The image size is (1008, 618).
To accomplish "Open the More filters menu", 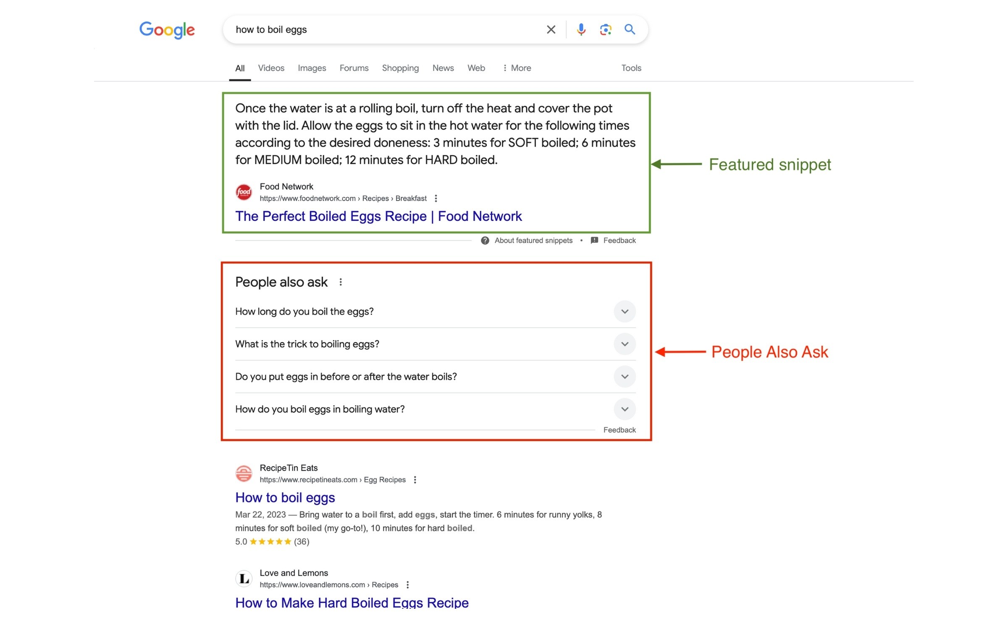I will click(517, 68).
